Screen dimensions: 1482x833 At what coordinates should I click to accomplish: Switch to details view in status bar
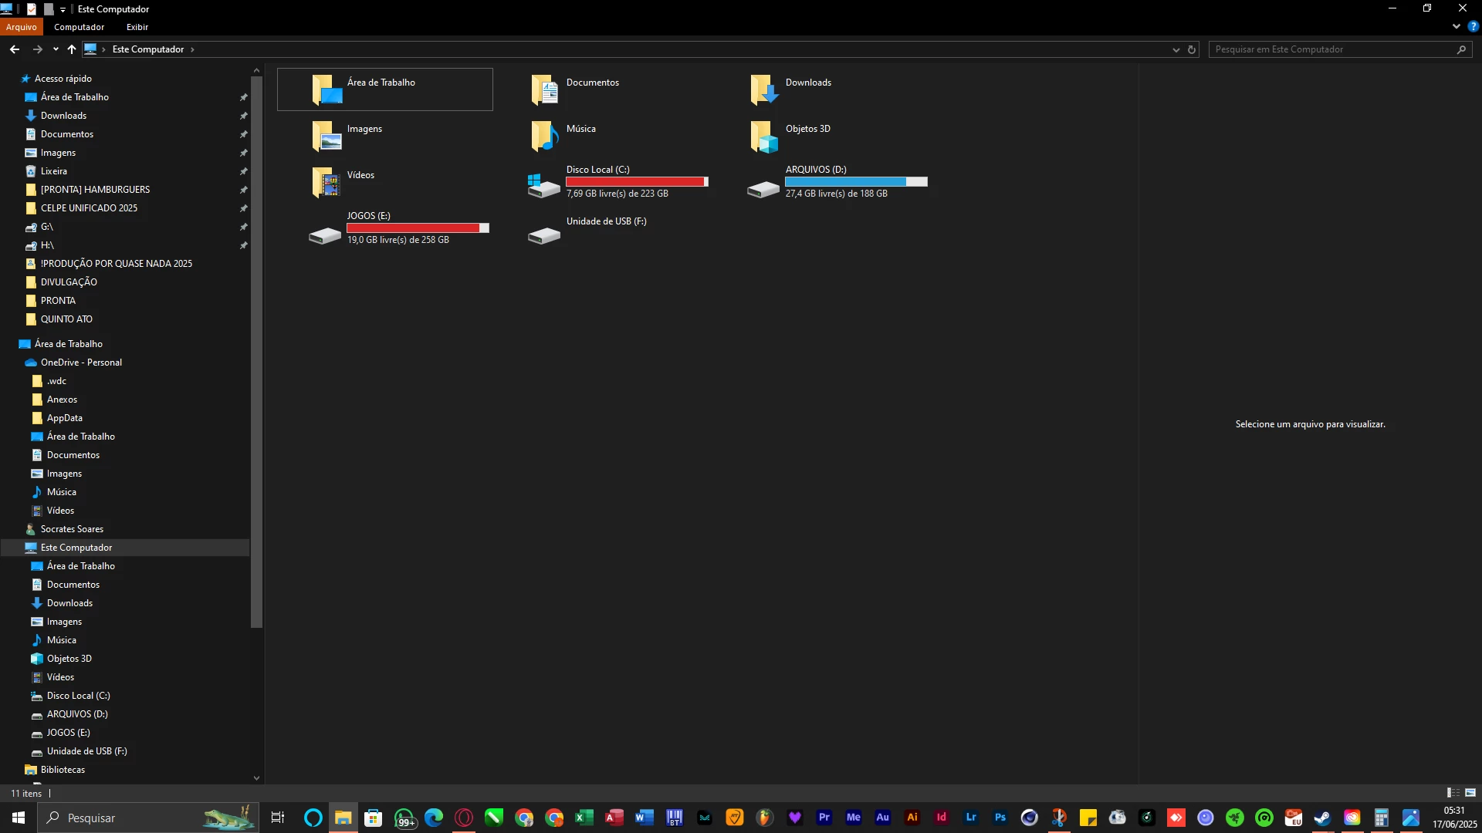pos(1452,793)
